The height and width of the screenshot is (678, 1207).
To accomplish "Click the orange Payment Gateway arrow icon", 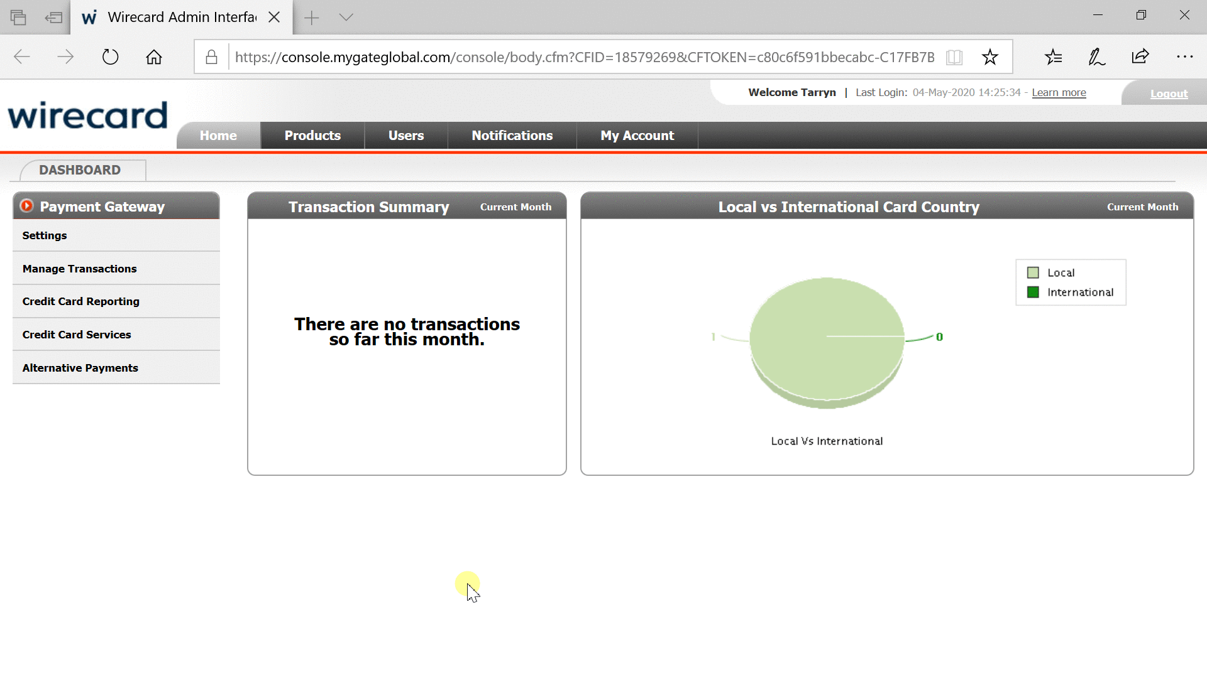I will pyautogui.click(x=26, y=206).
